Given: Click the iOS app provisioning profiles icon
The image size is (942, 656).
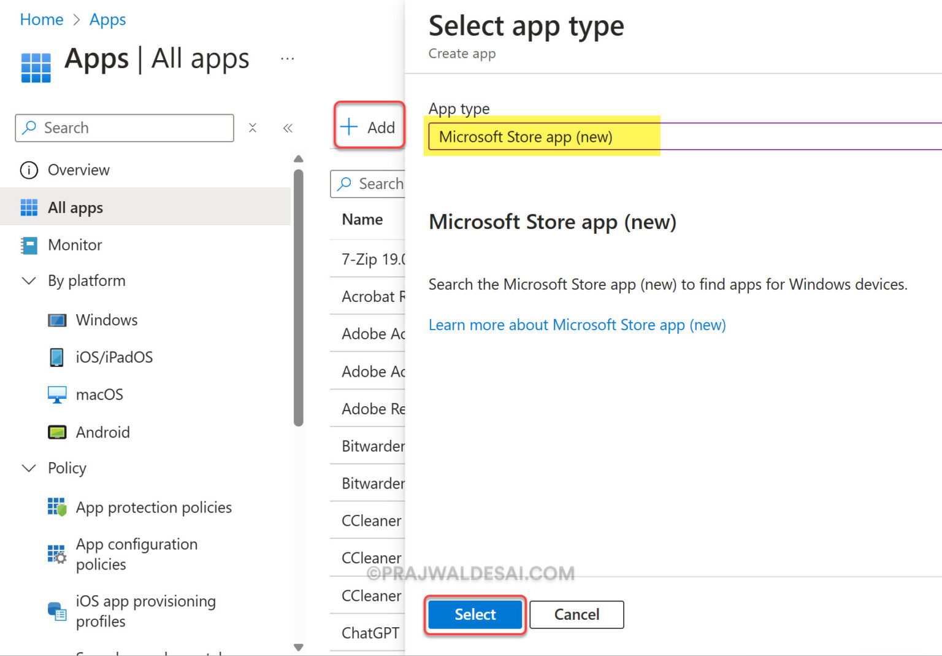Looking at the screenshot, I should coord(57,611).
